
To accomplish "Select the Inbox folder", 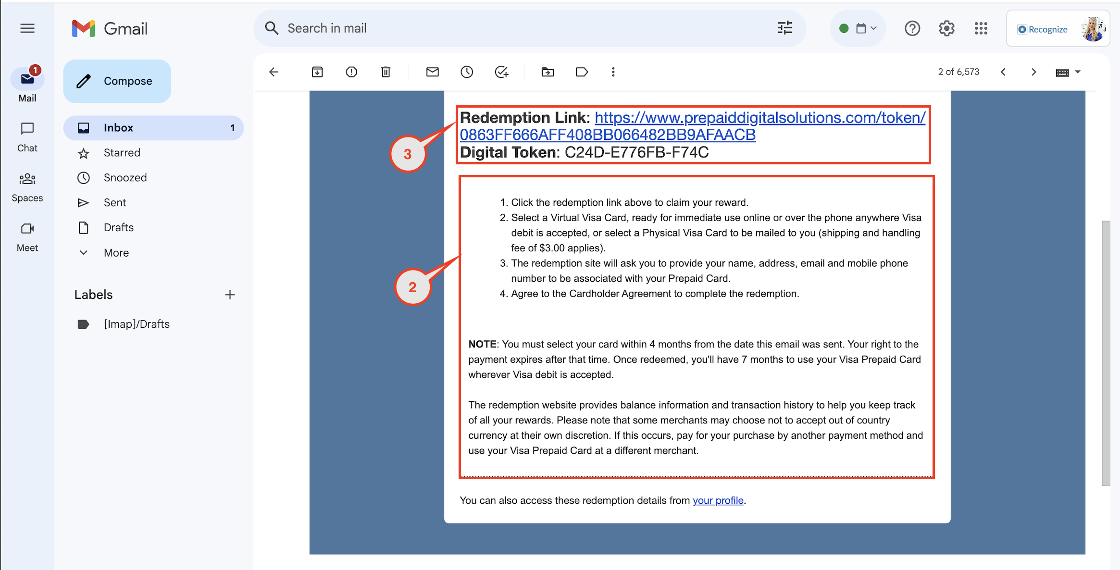I will point(153,127).
